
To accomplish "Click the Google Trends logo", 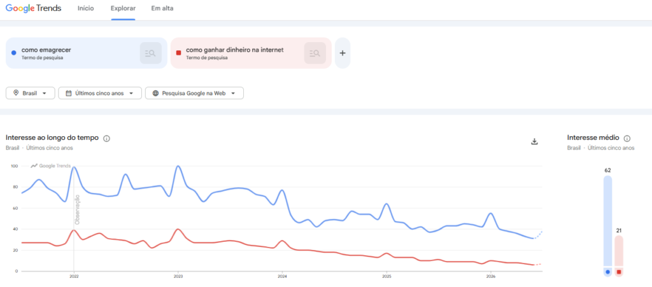I will 33,8.
